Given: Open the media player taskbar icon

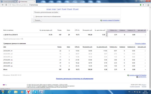Looking at the screenshot, I should click(x=22, y=92).
